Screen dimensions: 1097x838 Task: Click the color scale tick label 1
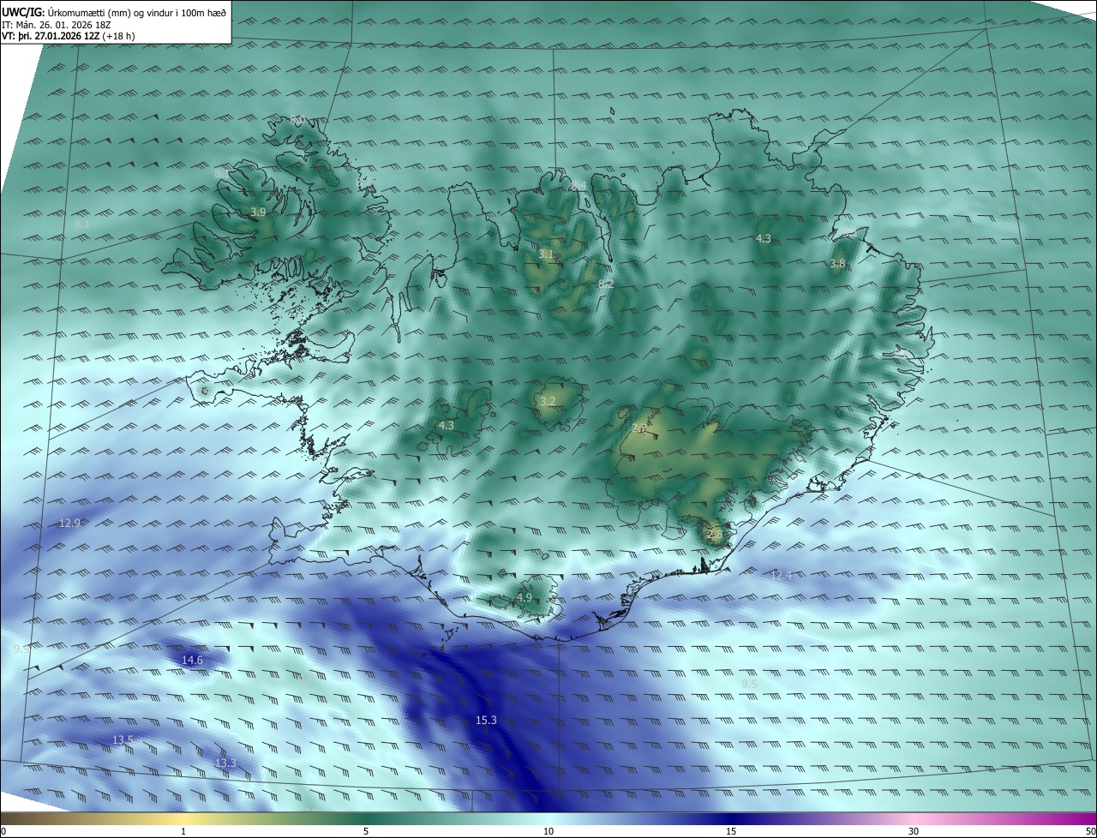[x=183, y=831]
